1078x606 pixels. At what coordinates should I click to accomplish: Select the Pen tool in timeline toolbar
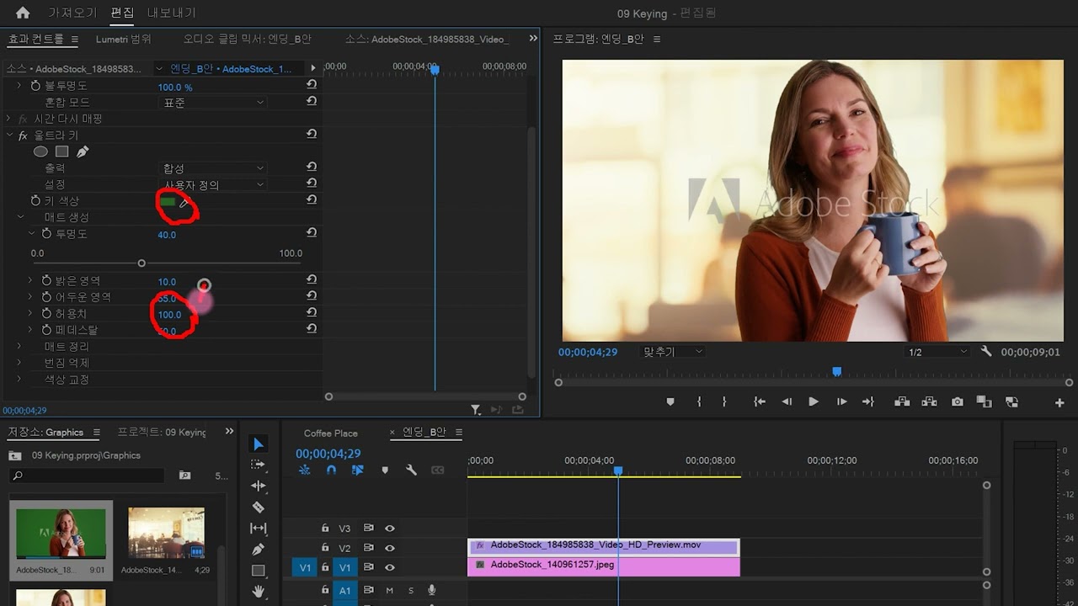click(x=259, y=549)
